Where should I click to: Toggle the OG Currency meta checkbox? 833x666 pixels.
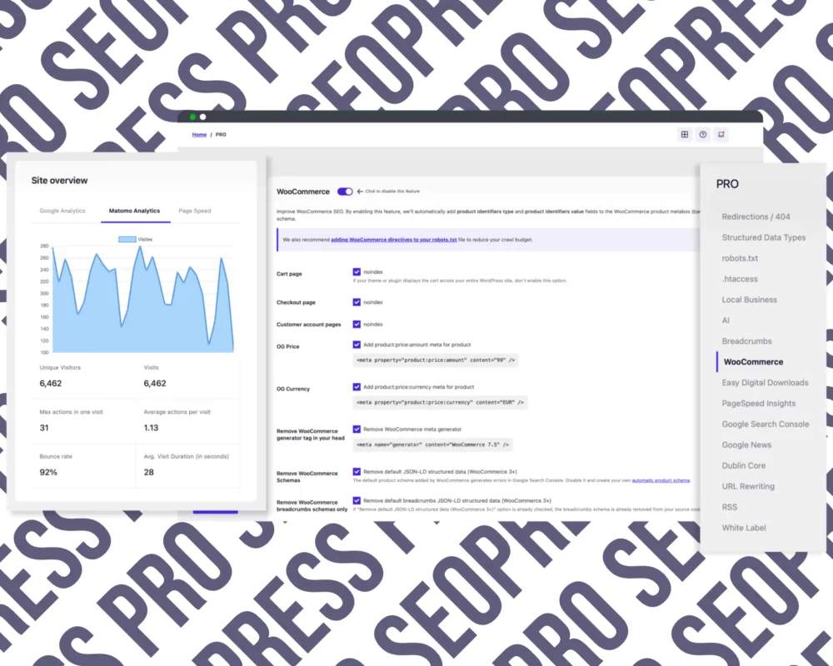(x=357, y=386)
